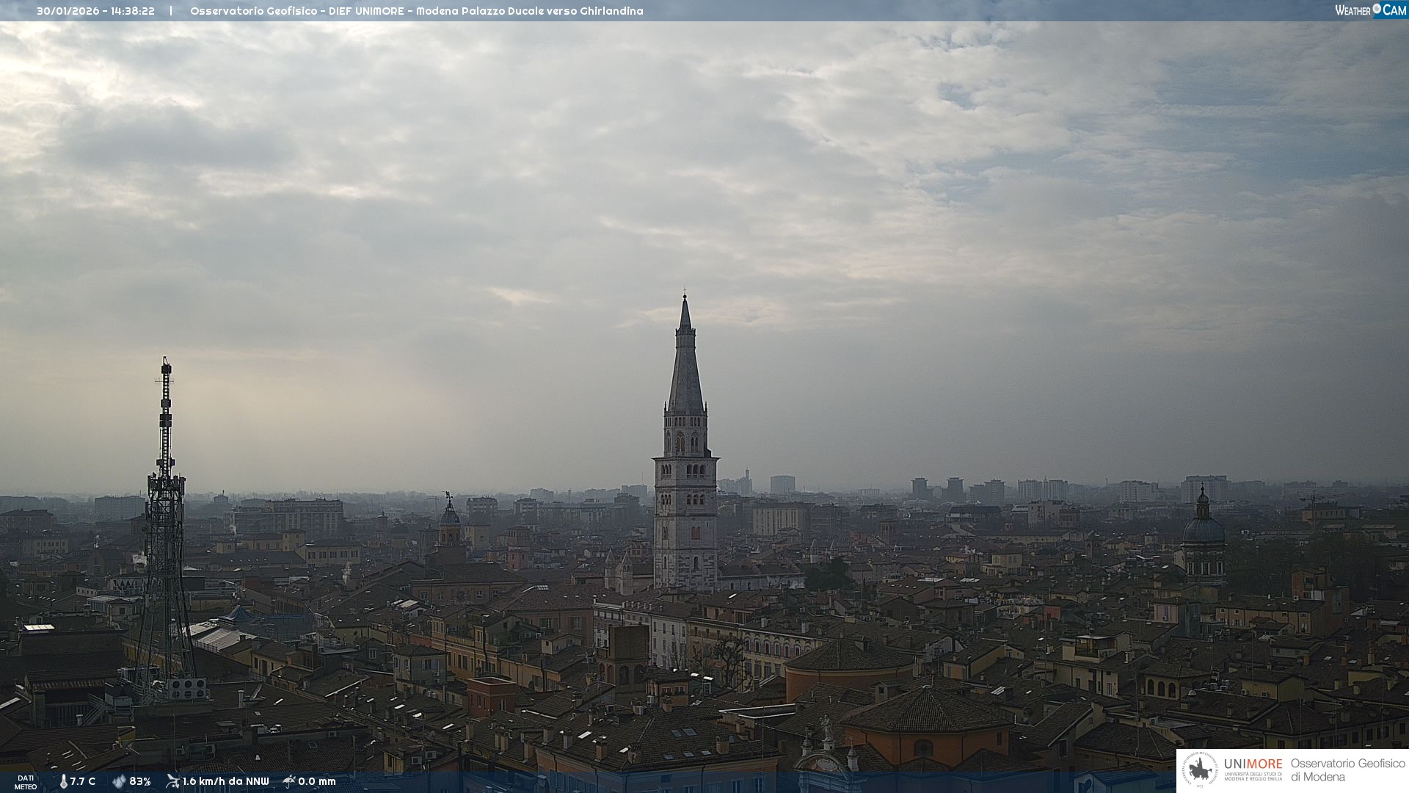This screenshot has height=793, width=1409.
Task: Click the WeatherCam logo
Action: [1369, 10]
